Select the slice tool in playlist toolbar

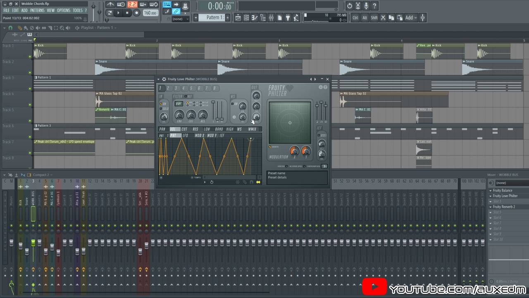[50, 28]
